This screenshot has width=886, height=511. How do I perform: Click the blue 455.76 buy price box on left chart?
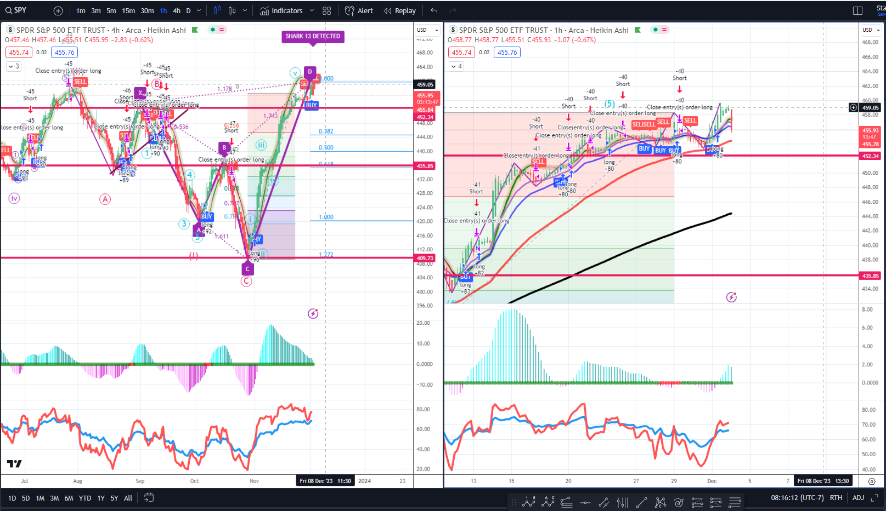tap(64, 52)
